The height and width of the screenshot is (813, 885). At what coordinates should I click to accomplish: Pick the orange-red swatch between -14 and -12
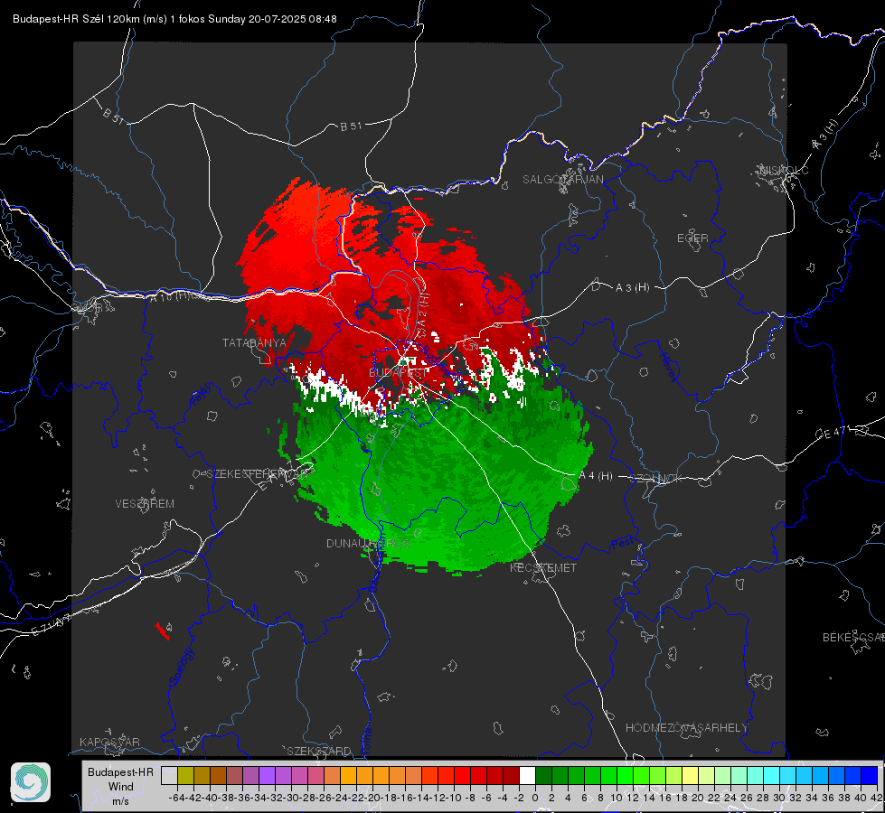429,775
